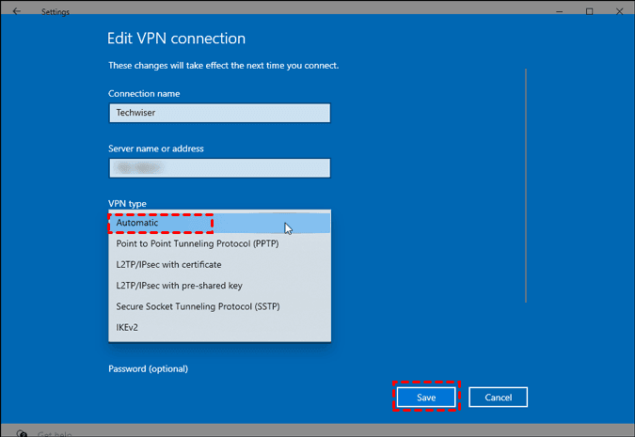This screenshot has width=635, height=437.
Task: Save the VPN connection changes
Action: (426, 398)
